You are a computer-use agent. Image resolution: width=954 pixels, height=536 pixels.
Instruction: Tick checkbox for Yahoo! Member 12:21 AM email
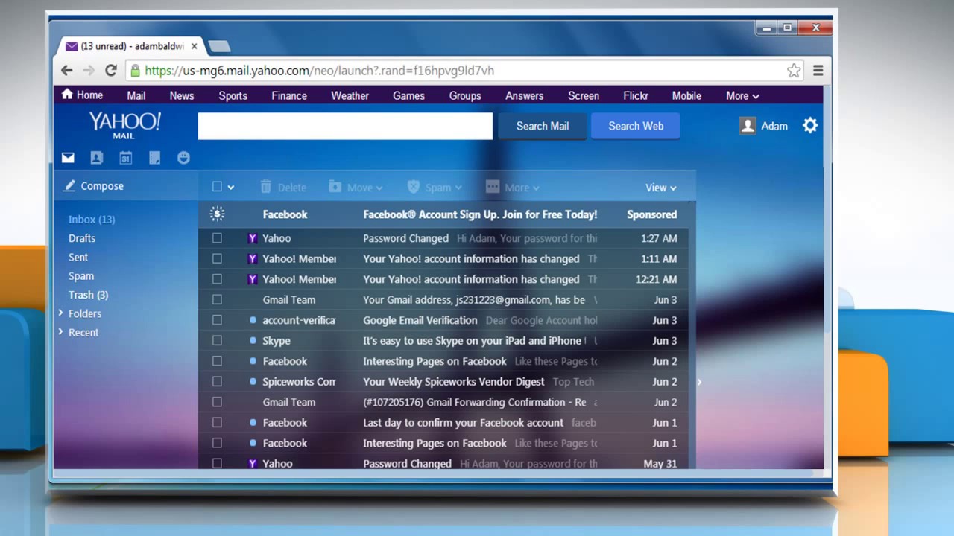(x=217, y=279)
